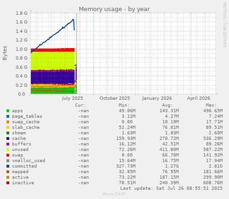The image size is (229, 199).
Task: Click the committed line peak on graph
Action: point(73,19)
